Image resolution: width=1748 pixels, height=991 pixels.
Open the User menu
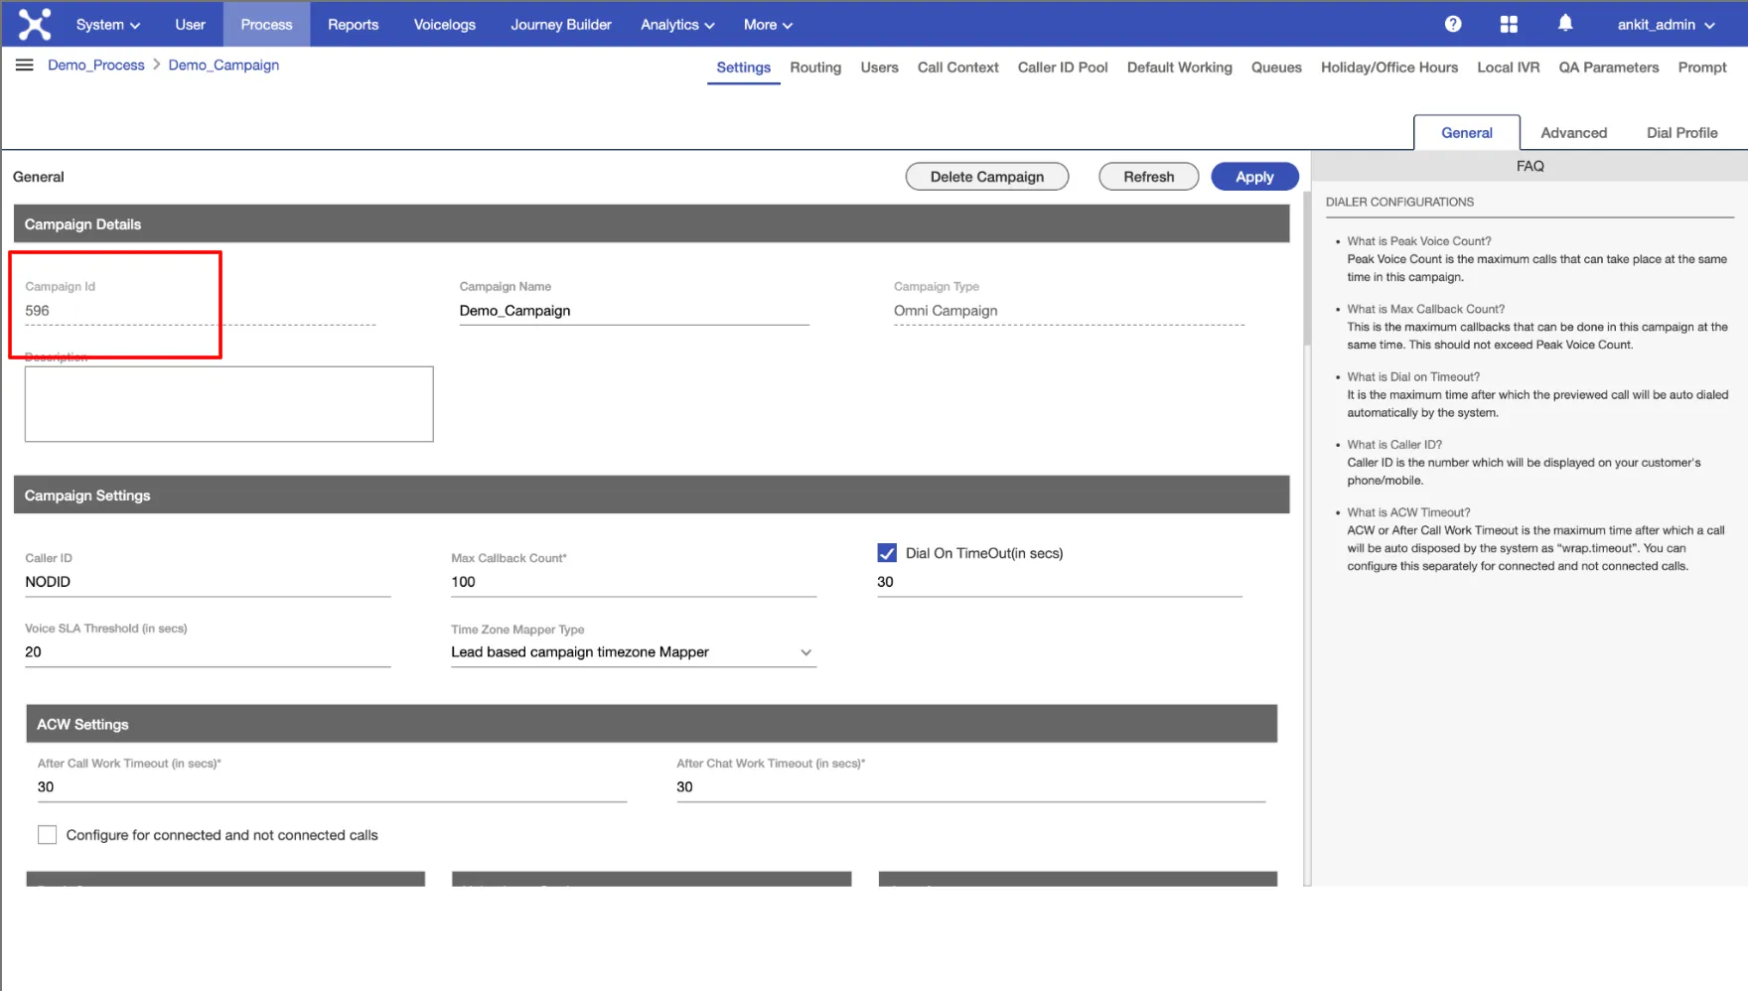[190, 24]
